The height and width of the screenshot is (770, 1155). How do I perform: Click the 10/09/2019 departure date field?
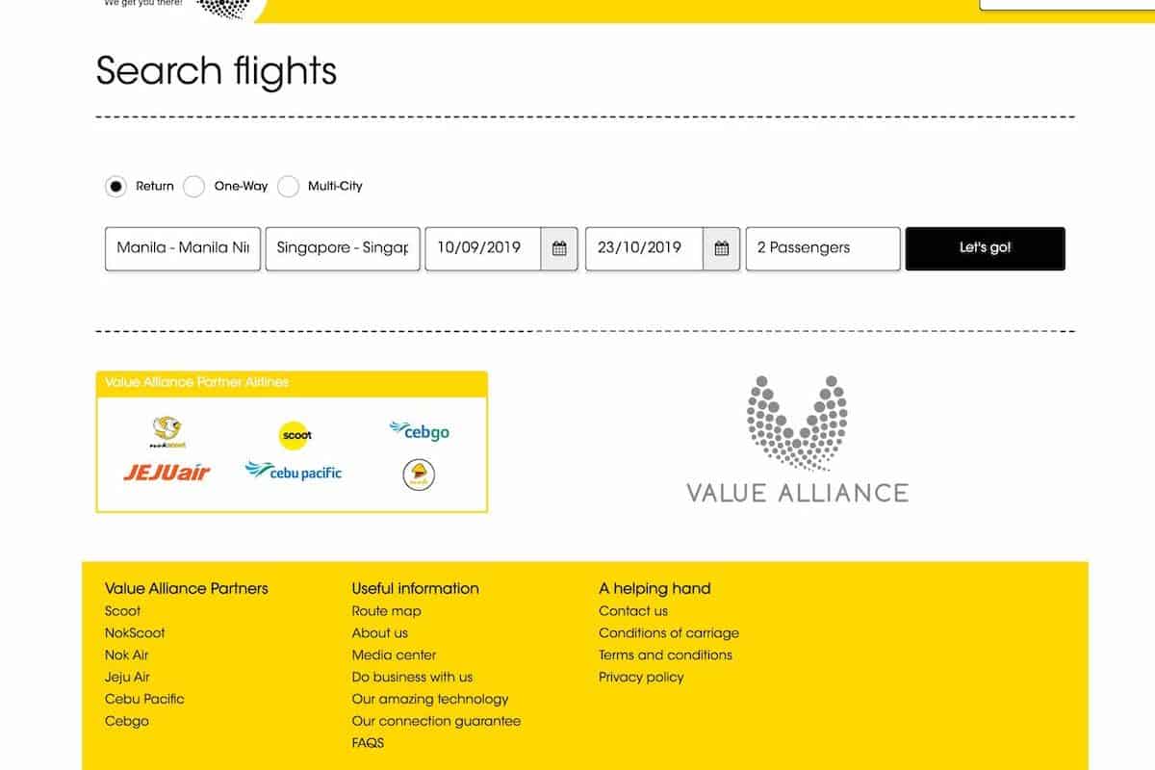[x=483, y=248]
